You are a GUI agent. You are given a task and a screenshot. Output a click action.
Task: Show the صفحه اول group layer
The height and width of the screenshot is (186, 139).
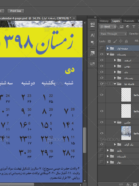[102, 48]
